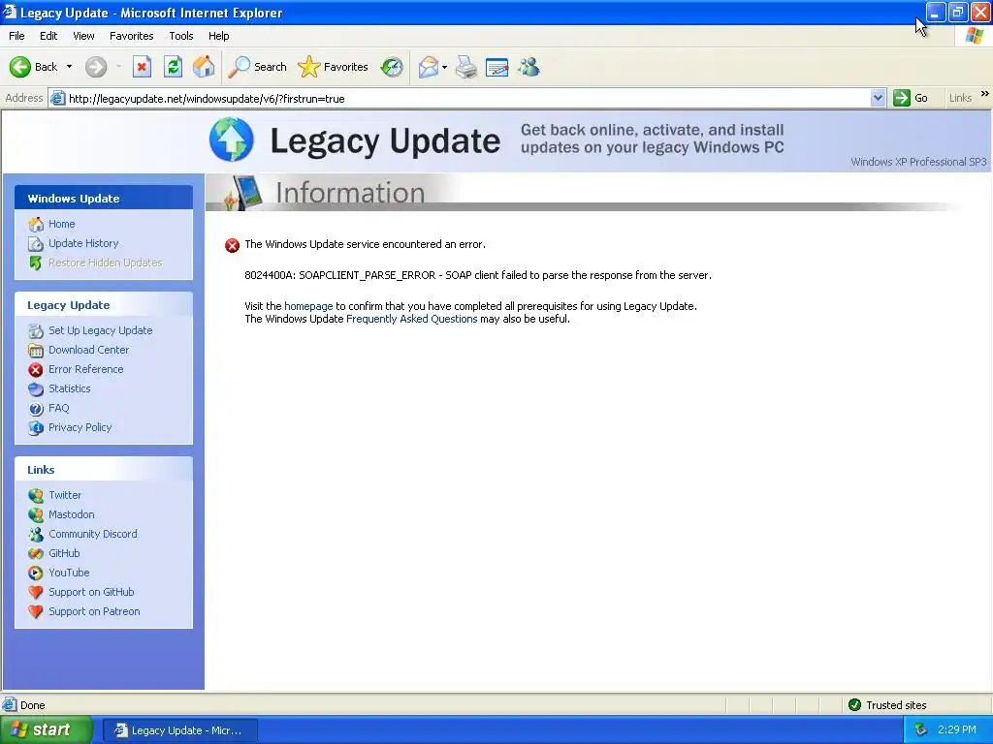
Task: Expand the Links toolbar chevron
Action: coord(984,94)
